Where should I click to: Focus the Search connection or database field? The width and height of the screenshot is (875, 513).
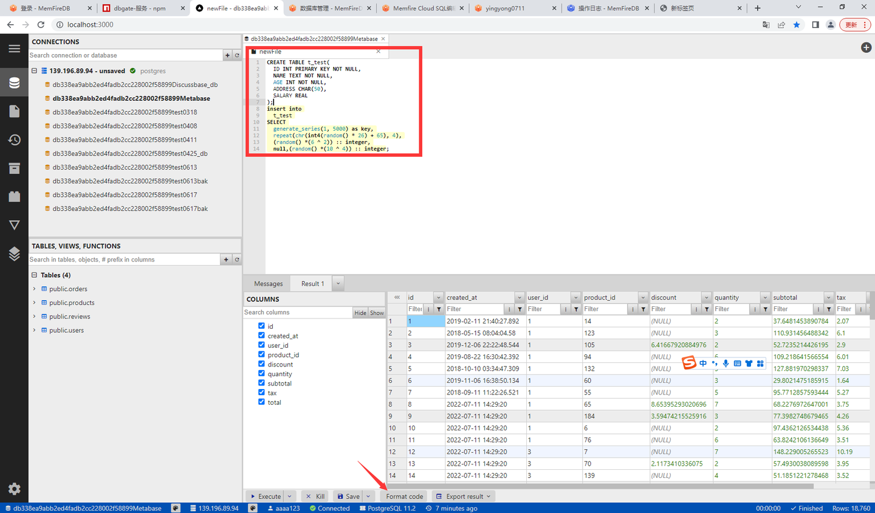point(126,55)
